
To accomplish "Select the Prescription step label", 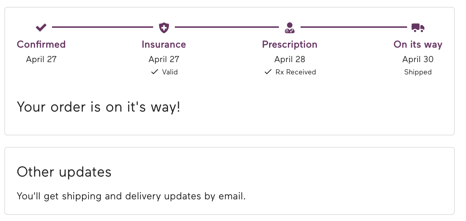I will [x=290, y=44].
